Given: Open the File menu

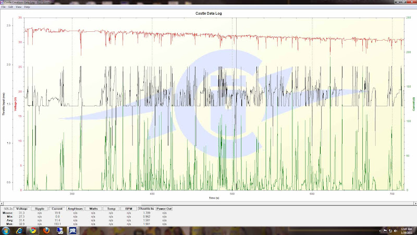Looking at the screenshot, I should (x=3, y=7).
